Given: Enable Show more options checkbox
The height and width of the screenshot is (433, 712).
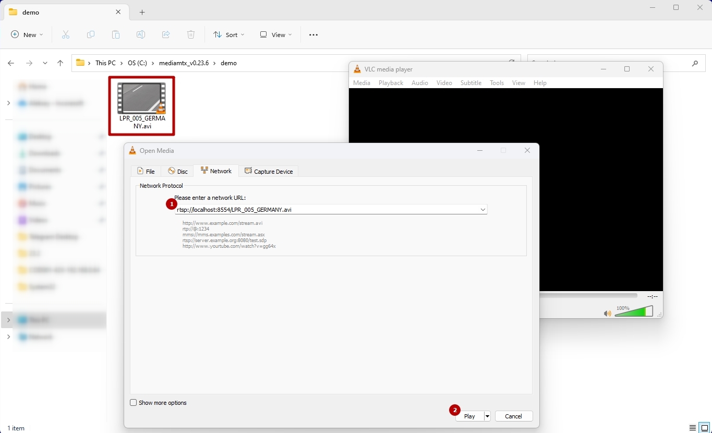Looking at the screenshot, I should pos(133,403).
